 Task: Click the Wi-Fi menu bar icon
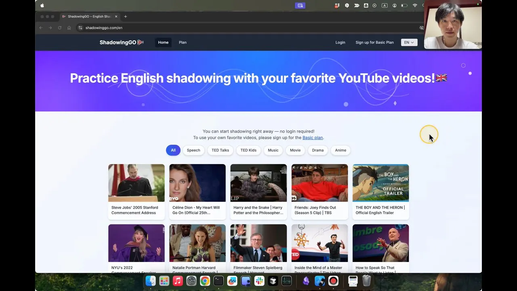pos(415,6)
